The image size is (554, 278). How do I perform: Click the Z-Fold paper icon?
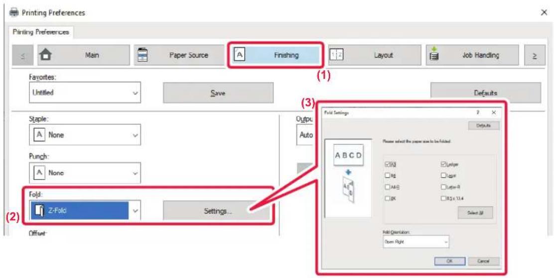click(40, 211)
